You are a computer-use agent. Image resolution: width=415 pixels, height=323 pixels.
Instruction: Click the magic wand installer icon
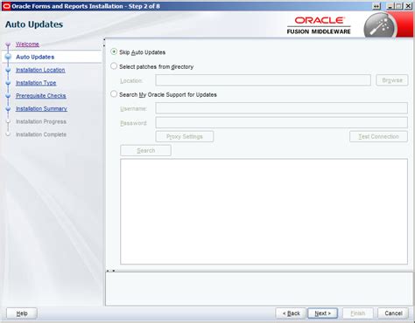[x=381, y=26]
